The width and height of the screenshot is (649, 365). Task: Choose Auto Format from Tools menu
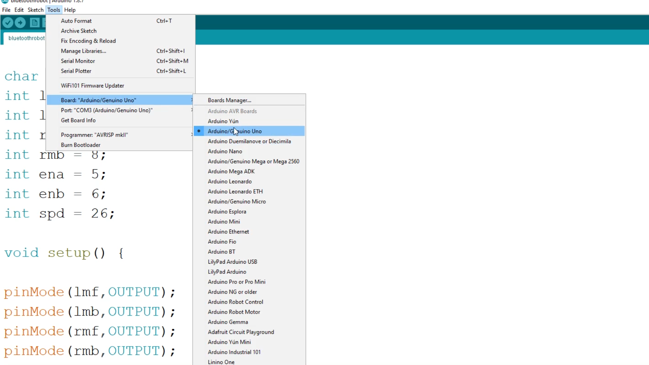point(120,21)
